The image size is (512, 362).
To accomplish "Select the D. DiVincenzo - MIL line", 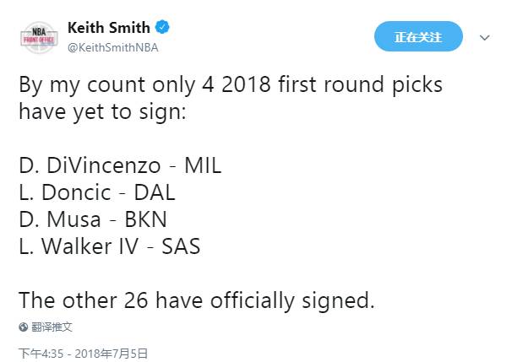I will (120, 165).
